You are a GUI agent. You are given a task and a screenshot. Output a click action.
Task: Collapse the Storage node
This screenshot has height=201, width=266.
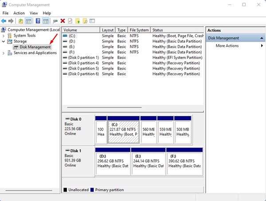click(x=3, y=41)
